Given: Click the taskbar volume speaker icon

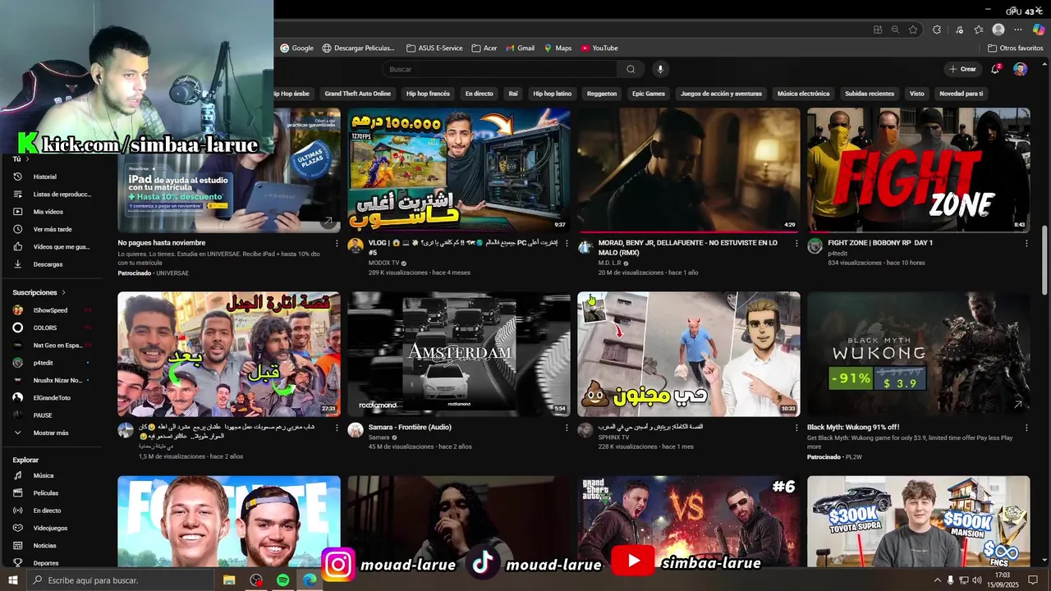Looking at the screenshot, I should [x=977, y=580].
